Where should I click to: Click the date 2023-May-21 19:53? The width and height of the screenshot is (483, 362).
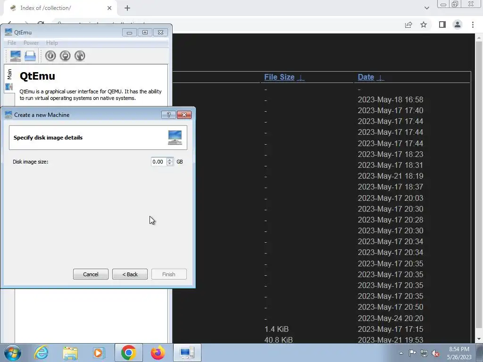(390, 340)
